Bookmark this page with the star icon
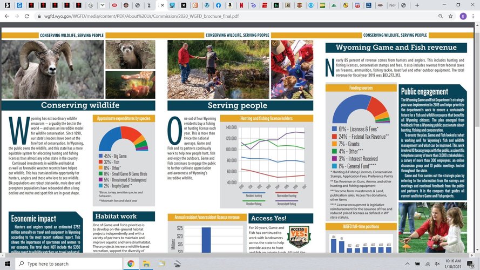 451,16
